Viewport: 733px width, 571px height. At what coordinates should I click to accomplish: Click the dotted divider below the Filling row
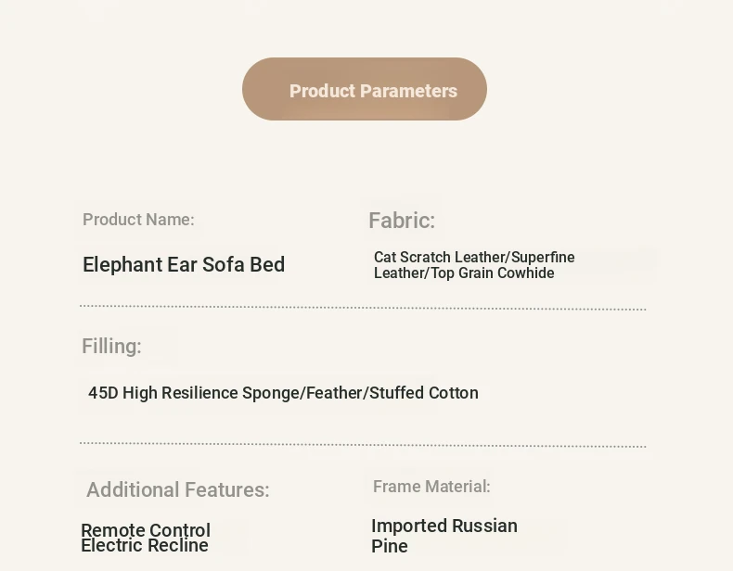click(363, 445)
